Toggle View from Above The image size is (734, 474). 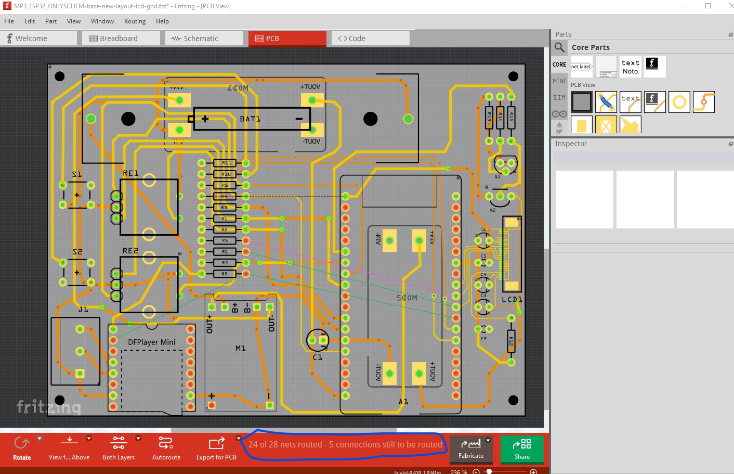point(69,448)
